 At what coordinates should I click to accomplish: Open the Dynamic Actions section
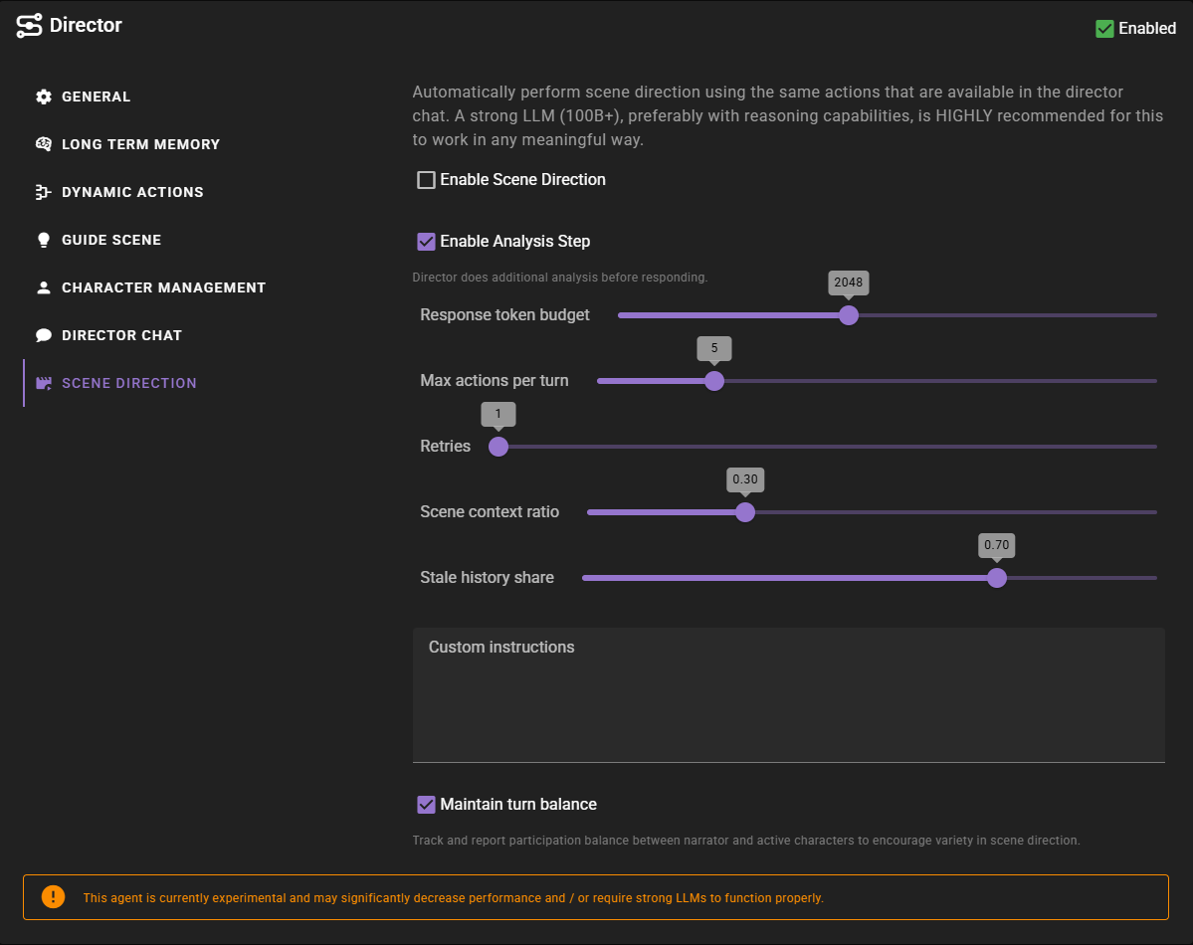click(132, 192)
